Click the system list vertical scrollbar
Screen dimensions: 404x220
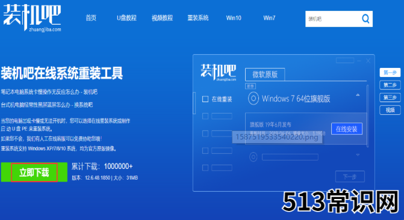368,116
